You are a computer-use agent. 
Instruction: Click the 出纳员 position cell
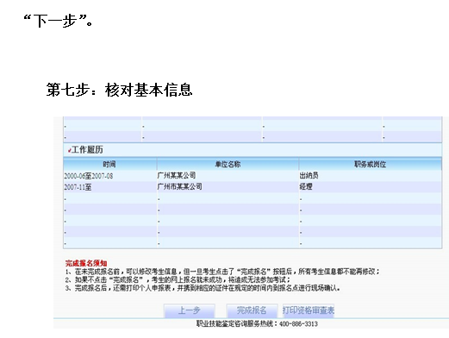[x=309, y=175]
